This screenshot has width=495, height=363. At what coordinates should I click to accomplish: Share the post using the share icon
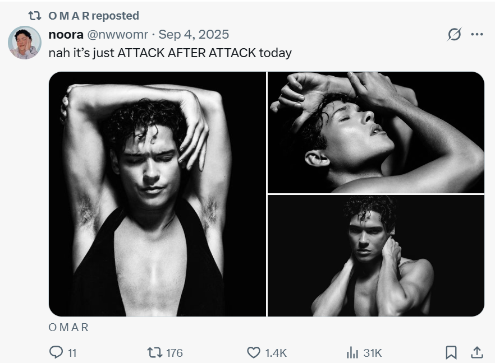click(476, 352)
